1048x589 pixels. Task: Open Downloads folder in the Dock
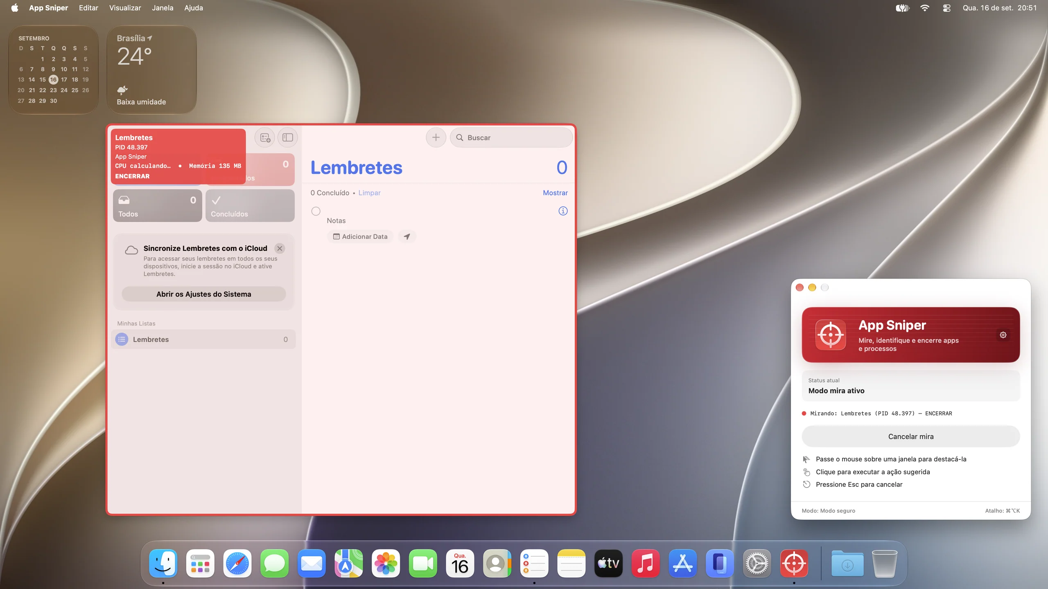(847, 564)
